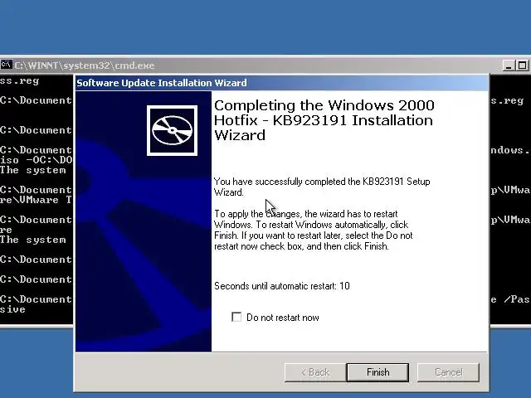This screenshot has height=398, width=531.
Task: Click the Finish button
Action: pyautogui.click(x=378, y=372)
